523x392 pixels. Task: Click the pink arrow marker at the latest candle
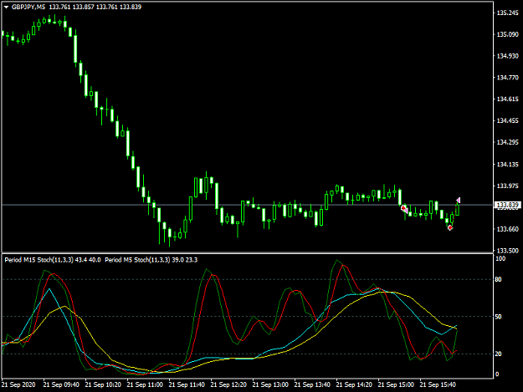point(459,200)
